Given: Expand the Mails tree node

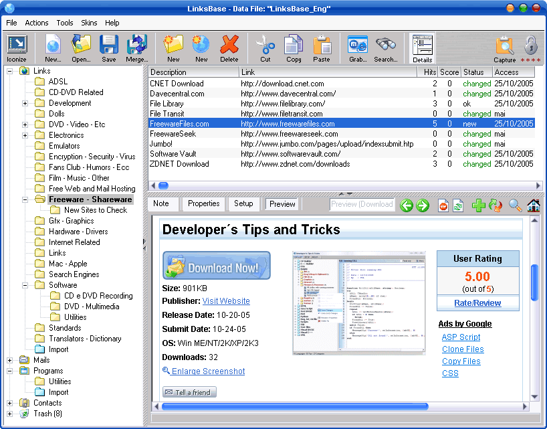Looking at the screenshot, I should (x=9, y=360).
